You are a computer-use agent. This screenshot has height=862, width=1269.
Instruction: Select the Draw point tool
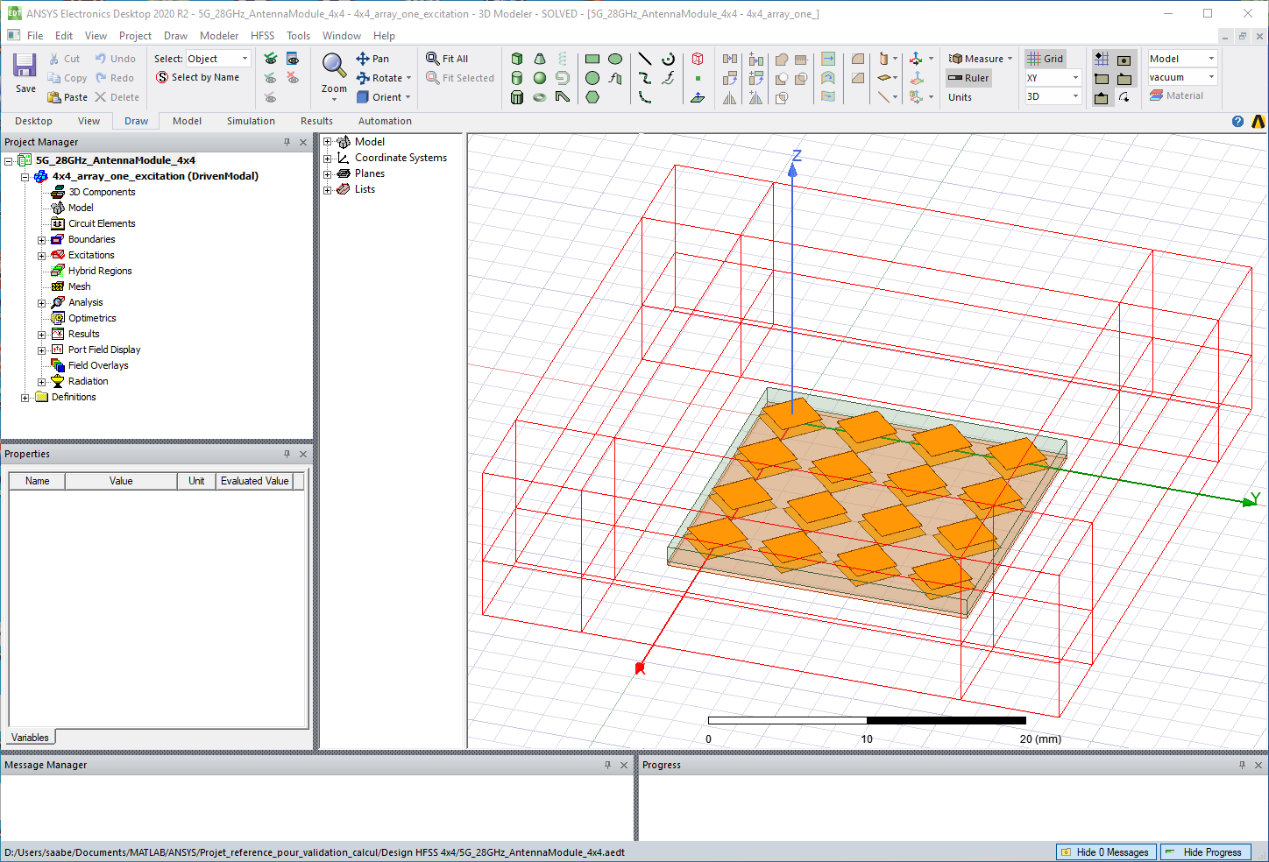[x=698, y=78]
